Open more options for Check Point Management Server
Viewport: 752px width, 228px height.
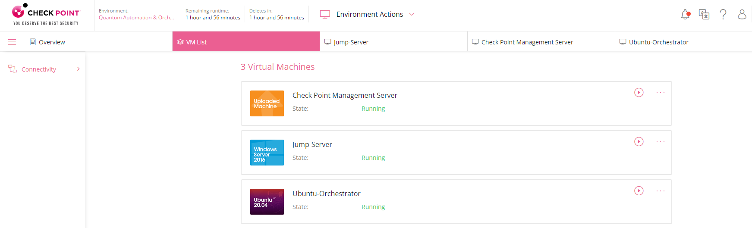tap(661, 93)
